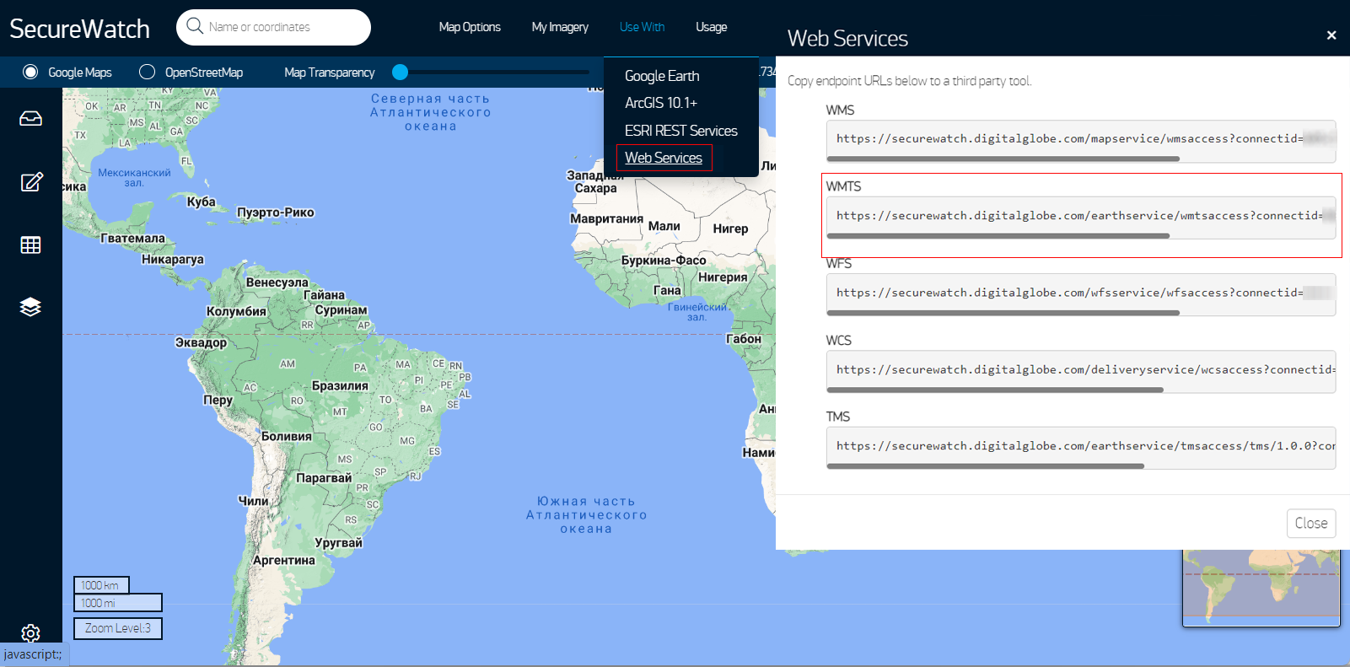The width and height of the screenshot is (1350, 667).
Task: Open the Use With menu
Action: 642,27
